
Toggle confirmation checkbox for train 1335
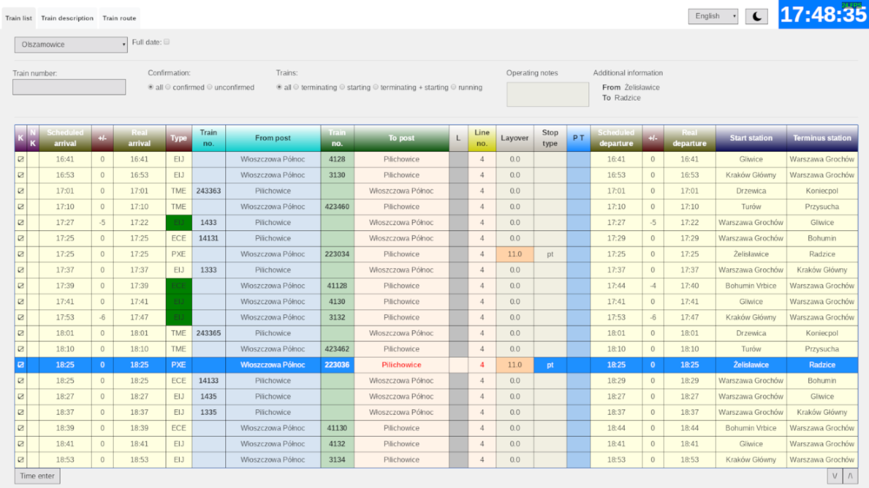pyautogui.click(x=21, y=412)
